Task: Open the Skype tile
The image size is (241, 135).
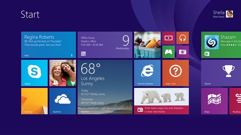Action: (34, 73)
